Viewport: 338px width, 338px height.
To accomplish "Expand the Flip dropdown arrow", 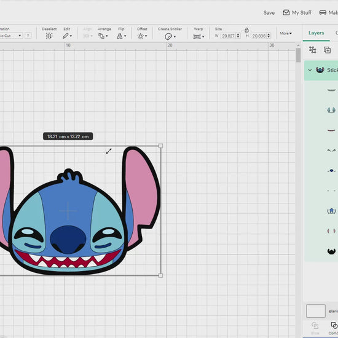I will click(125, 36).
